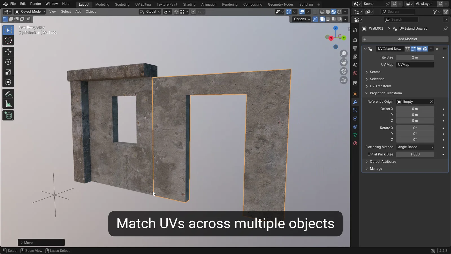Click the UVMap name field
The height and width of the screenshot is (254, 451).
pyautogui.click(x=415, y=65)
